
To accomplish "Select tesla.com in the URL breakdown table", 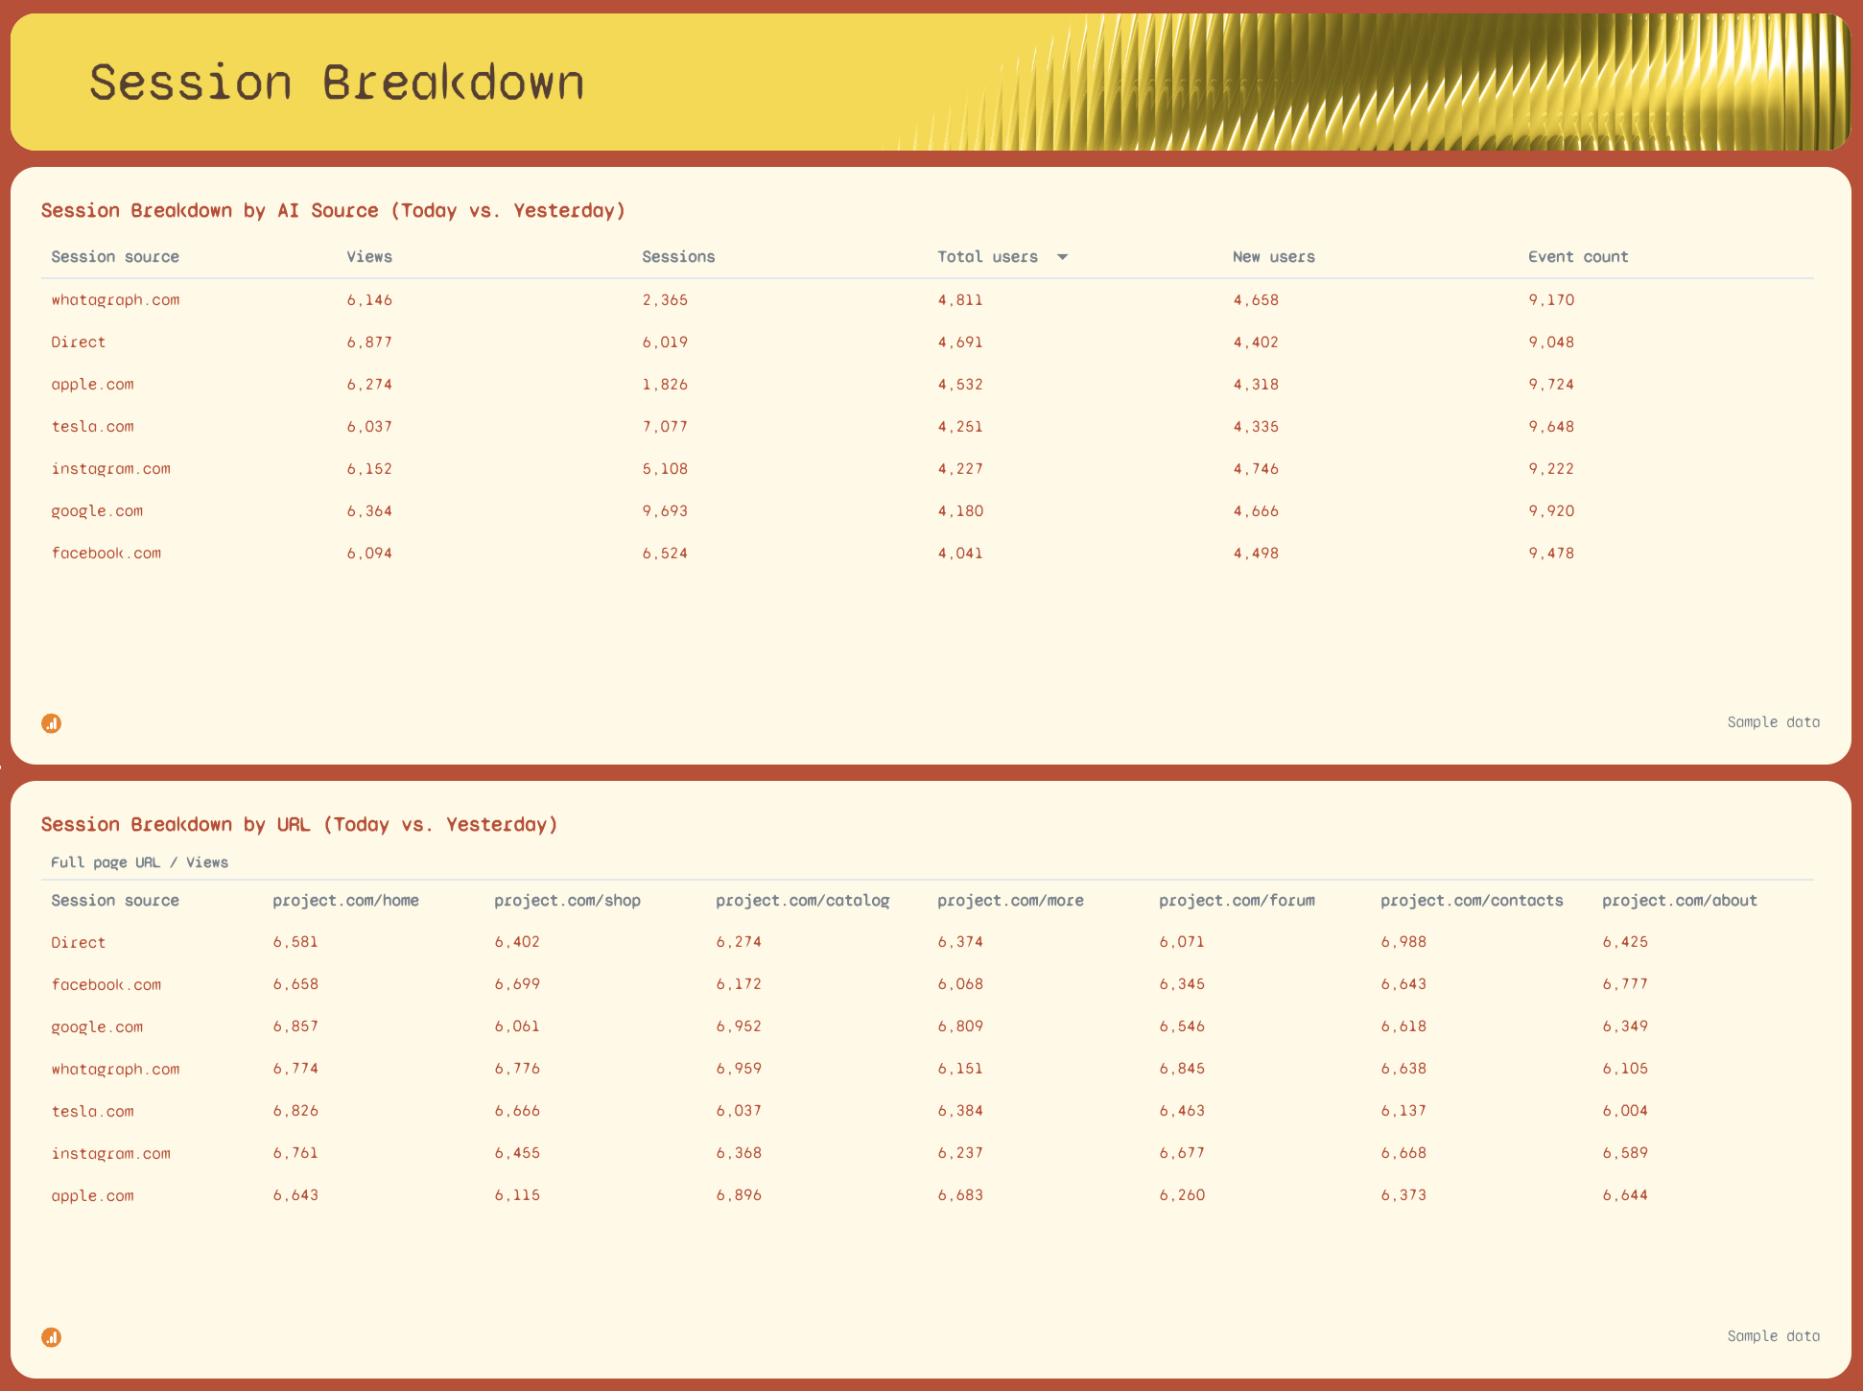I will point(92,1110).
